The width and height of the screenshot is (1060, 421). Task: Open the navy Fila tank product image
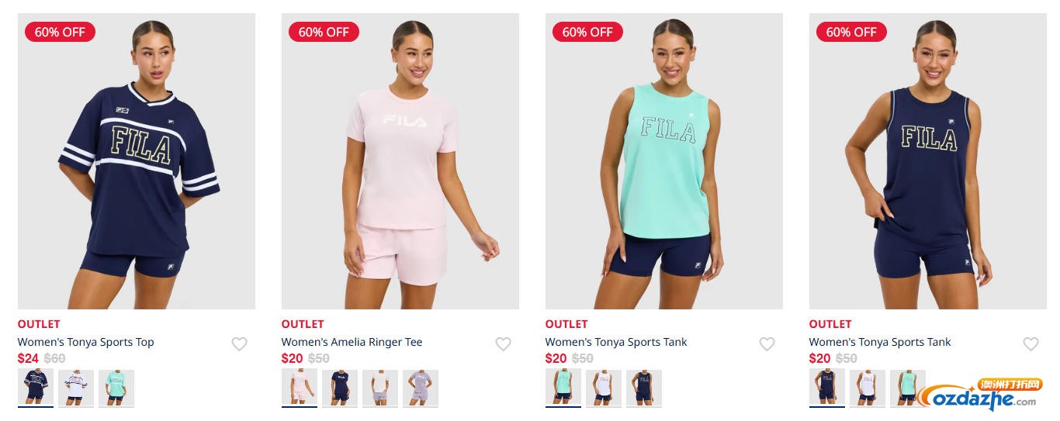pos(928,161)
